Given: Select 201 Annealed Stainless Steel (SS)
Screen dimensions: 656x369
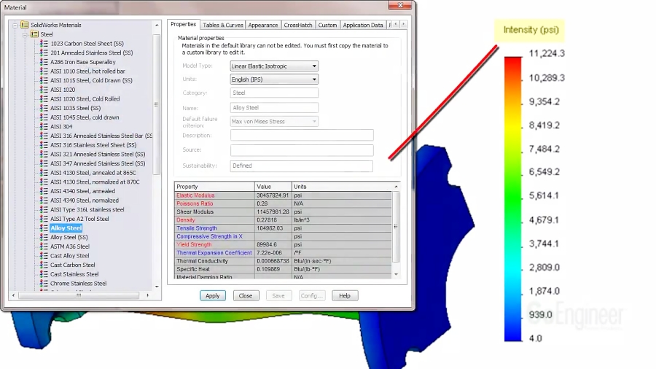Looking at the screenshot, I should 92,53.
